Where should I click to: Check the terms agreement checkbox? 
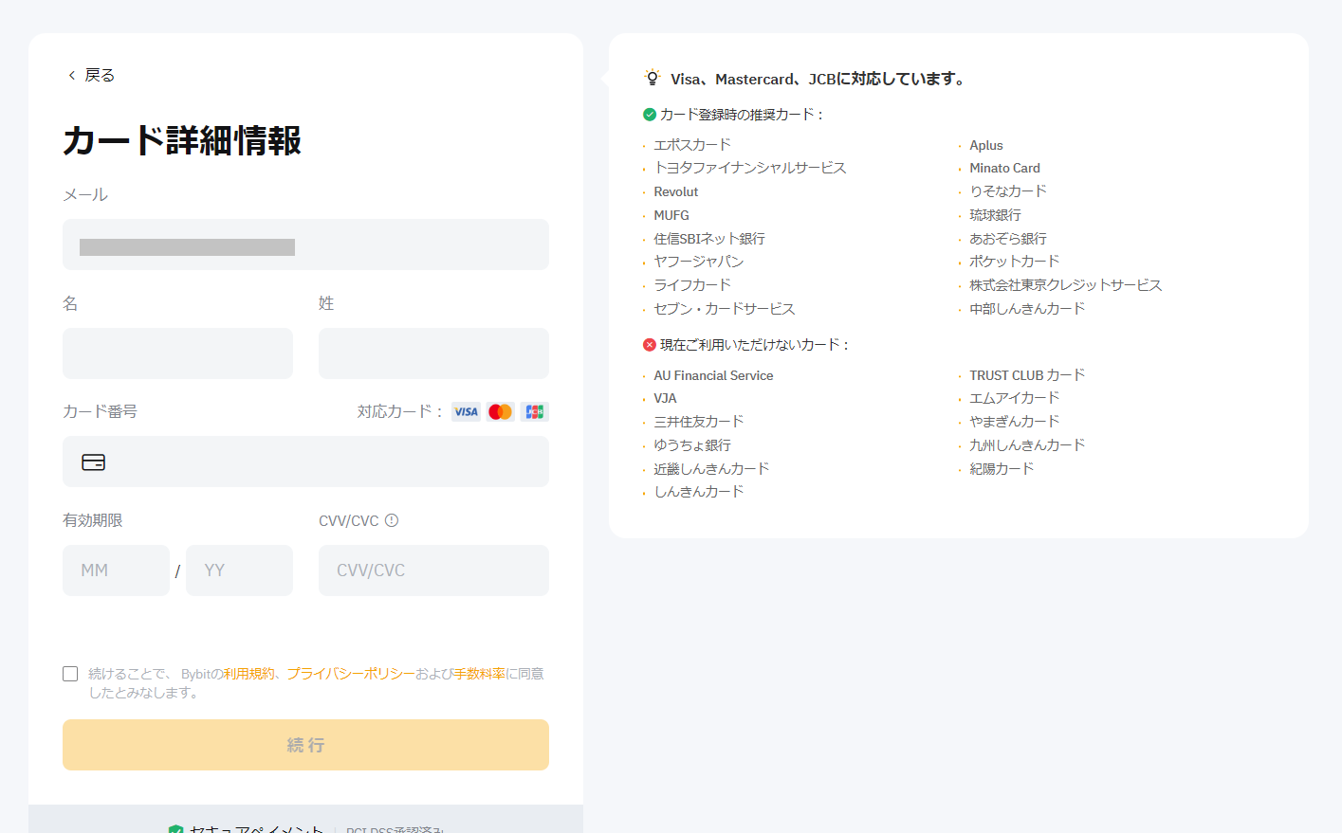pyautogui.click(x=70, y=674)
